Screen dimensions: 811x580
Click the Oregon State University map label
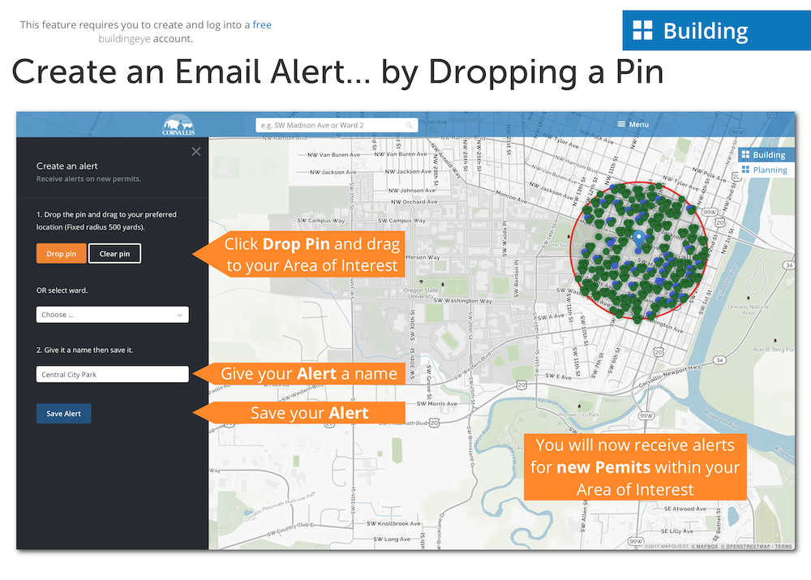pyautogui.click(x=420, y=294)
